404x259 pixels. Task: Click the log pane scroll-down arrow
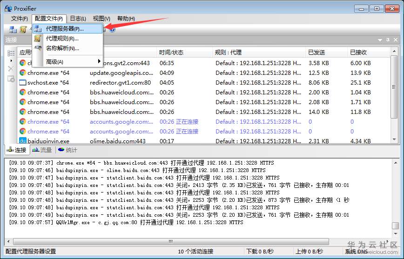coord(396,234)
